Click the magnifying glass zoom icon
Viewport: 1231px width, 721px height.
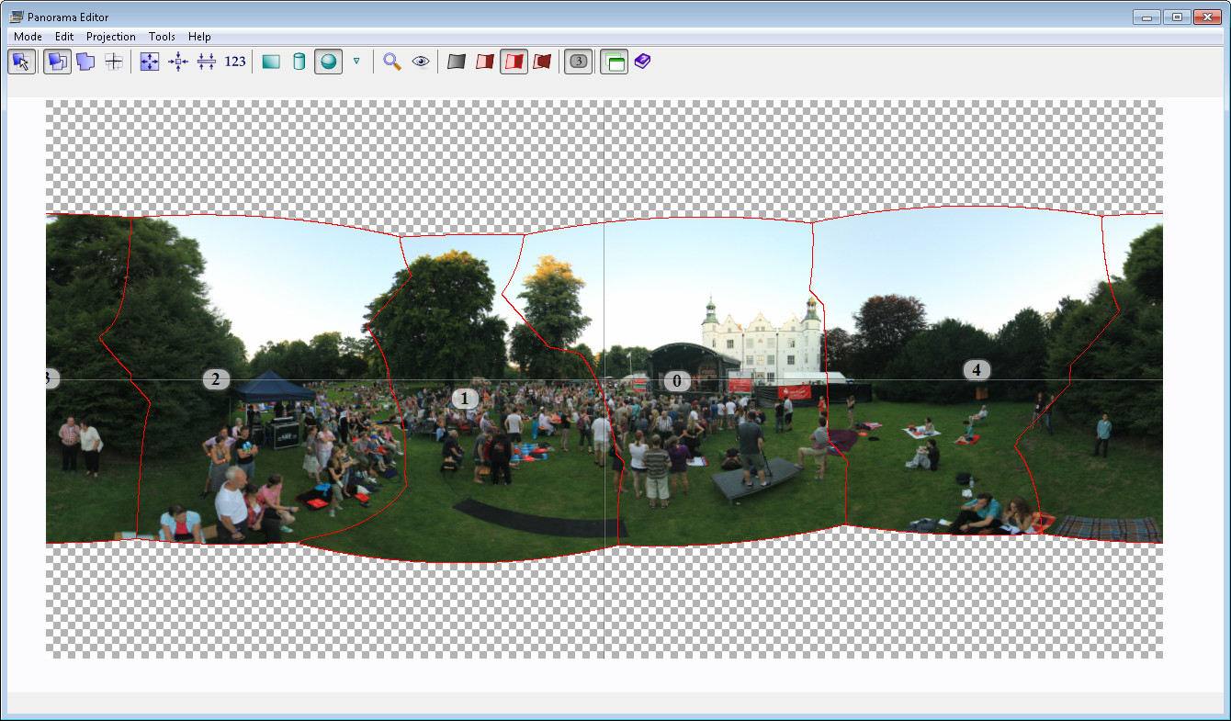[x=392, y=62]
